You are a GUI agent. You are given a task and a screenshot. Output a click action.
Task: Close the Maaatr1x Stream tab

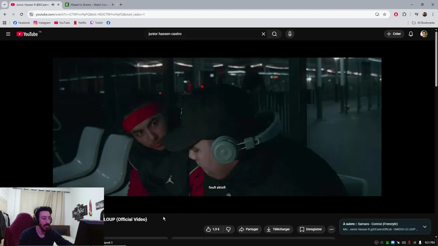[x=113, y=5]
